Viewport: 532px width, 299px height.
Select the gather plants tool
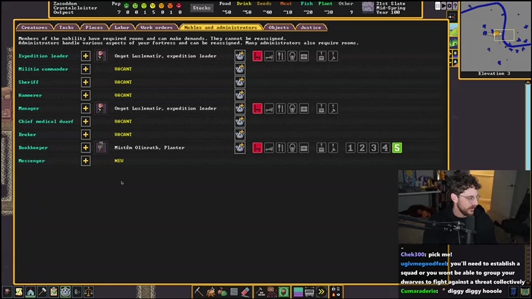coord(222,292)
